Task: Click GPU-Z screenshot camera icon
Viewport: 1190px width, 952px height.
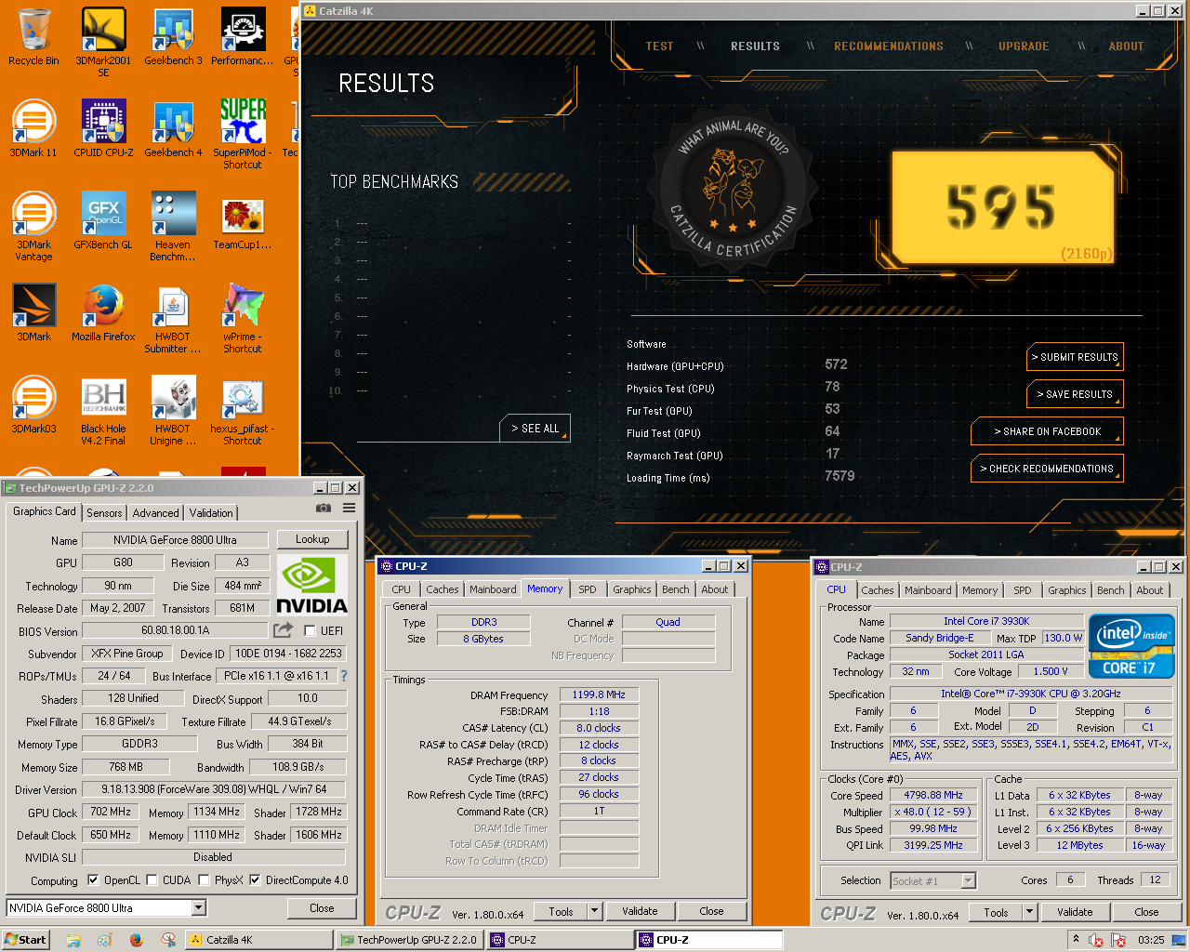Action: (324, 509)
